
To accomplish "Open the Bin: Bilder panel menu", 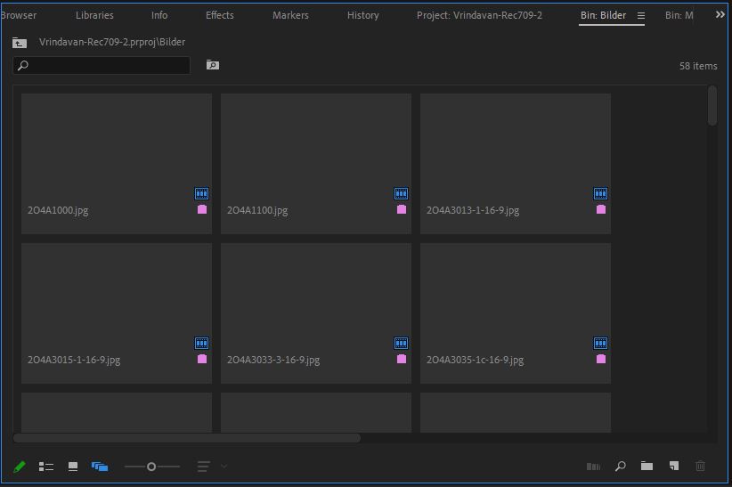I will click(x=640, y=15).
